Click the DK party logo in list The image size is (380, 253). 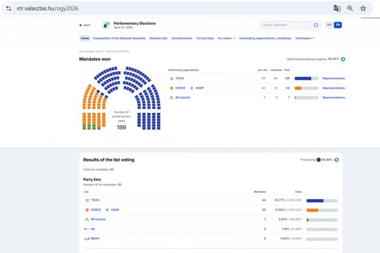87,229
